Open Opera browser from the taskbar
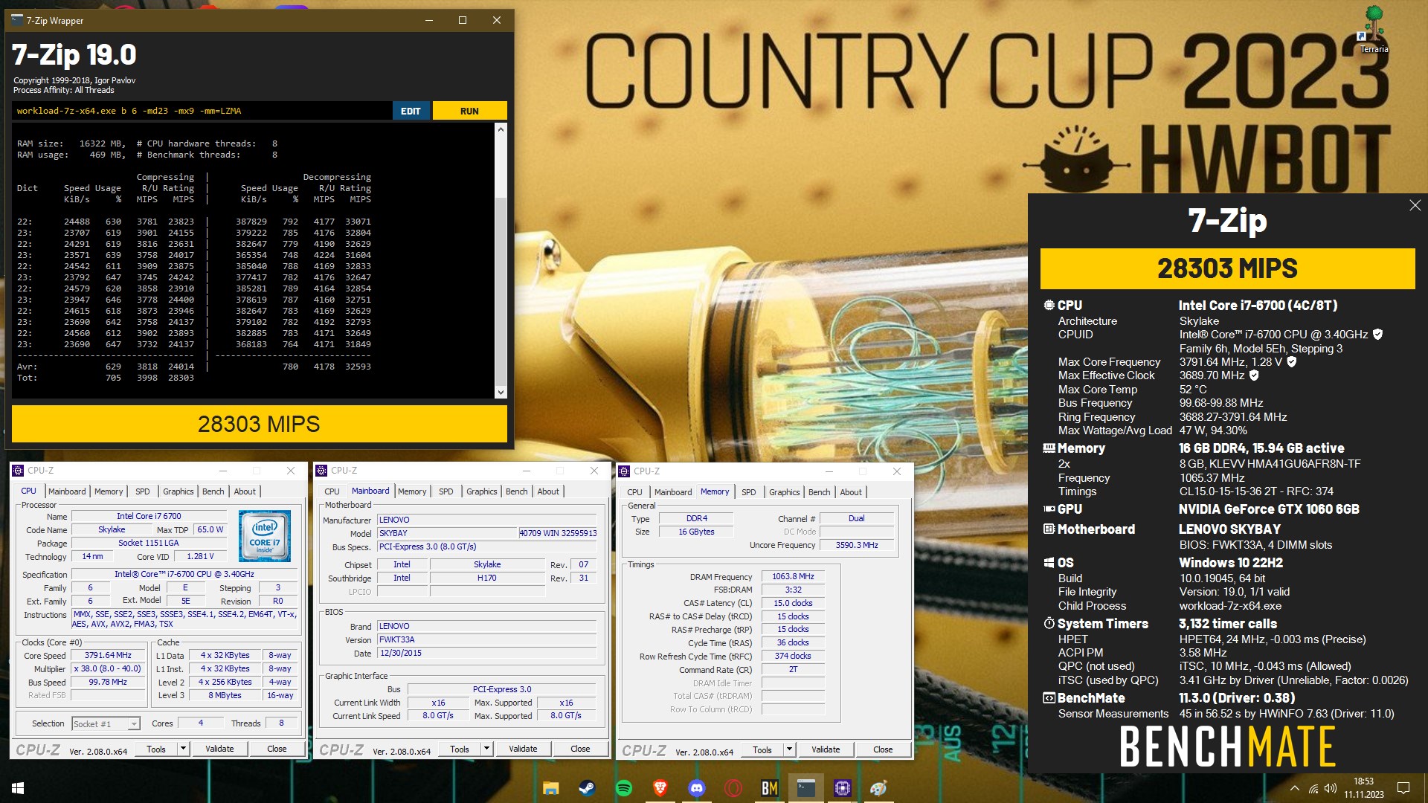 click(733, 788)
